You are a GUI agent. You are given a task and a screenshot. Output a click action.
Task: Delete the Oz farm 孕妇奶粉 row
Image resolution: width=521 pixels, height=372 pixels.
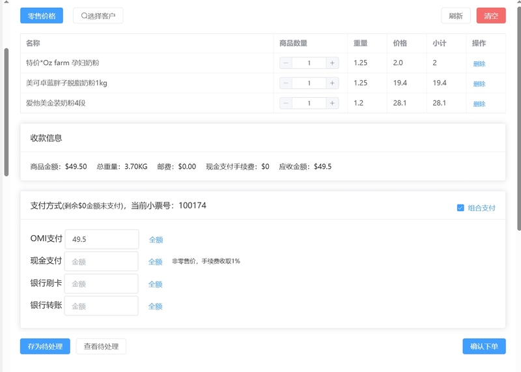click(x=479, y=63)
